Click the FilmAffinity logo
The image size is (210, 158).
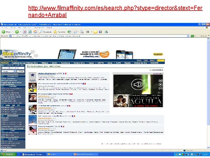(x=17, y=54)
